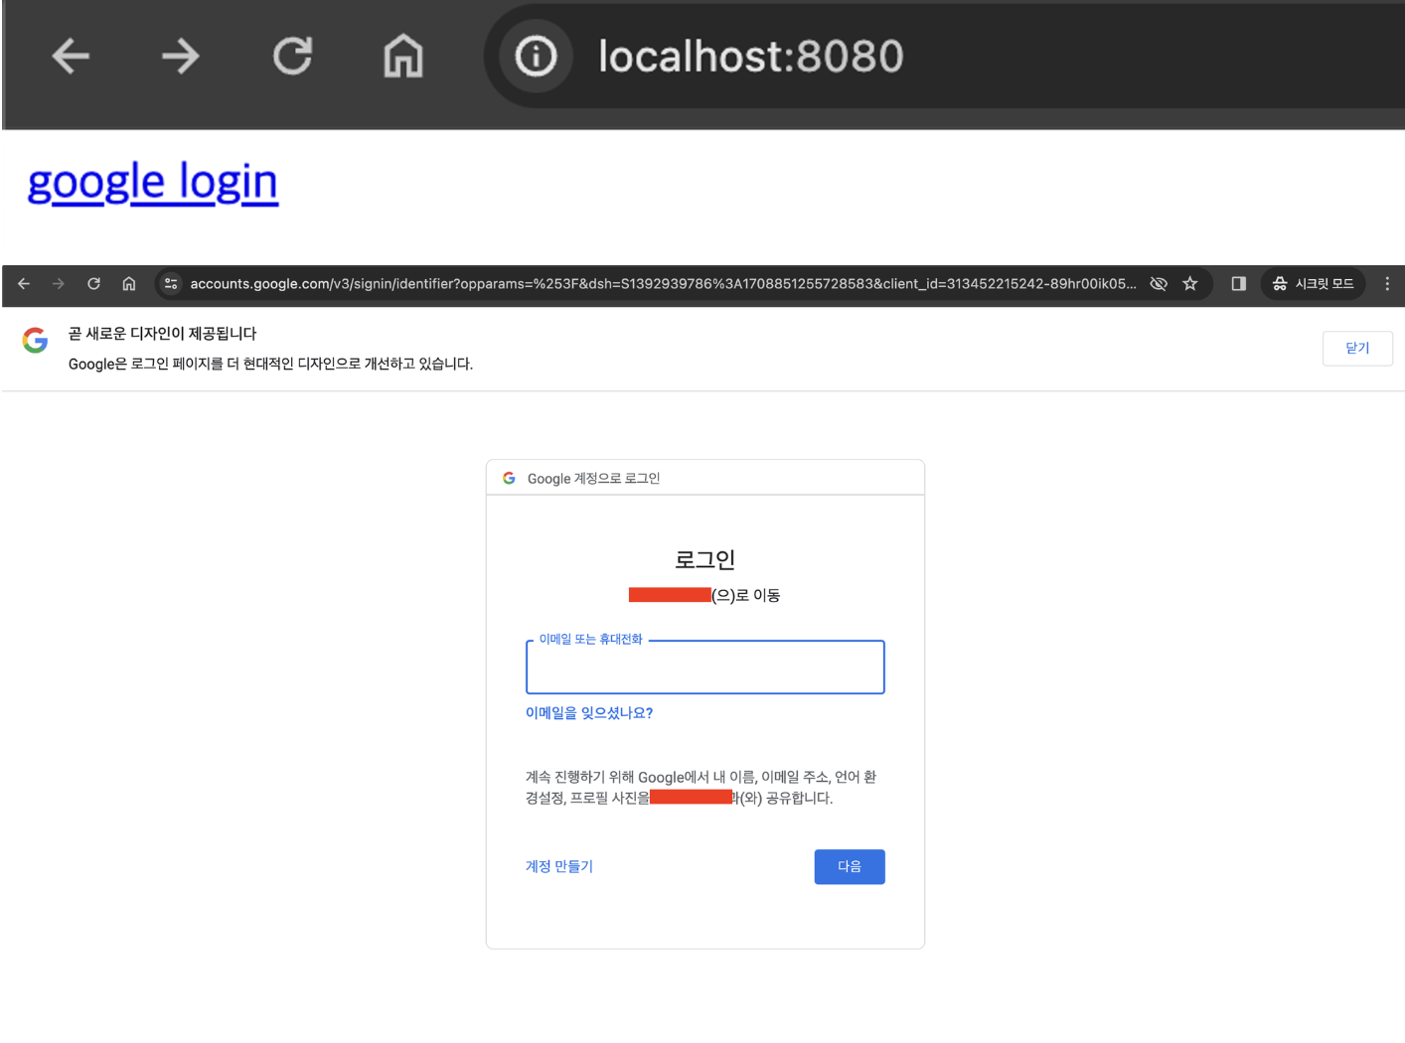
Task: Click the 로그인 heading
Action: point(704,559)
